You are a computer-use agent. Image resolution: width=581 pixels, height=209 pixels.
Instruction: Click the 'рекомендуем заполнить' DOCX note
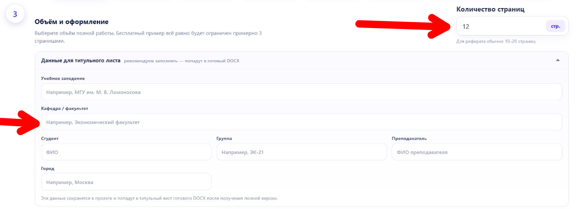181,61
